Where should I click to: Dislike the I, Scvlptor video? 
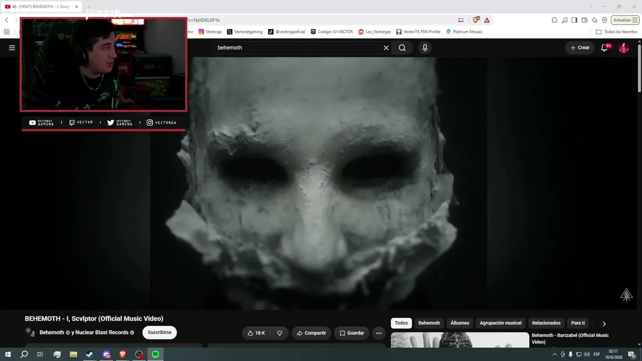click(x=279, y=333)
